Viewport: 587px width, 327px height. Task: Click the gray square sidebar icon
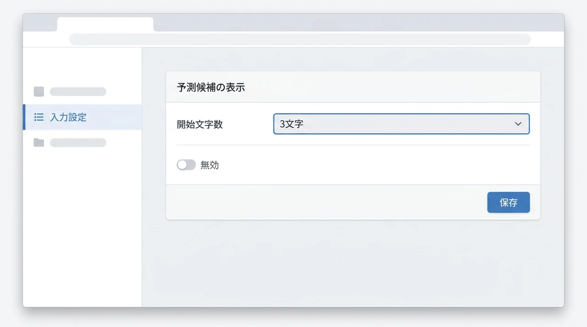[x=39, y=92]
